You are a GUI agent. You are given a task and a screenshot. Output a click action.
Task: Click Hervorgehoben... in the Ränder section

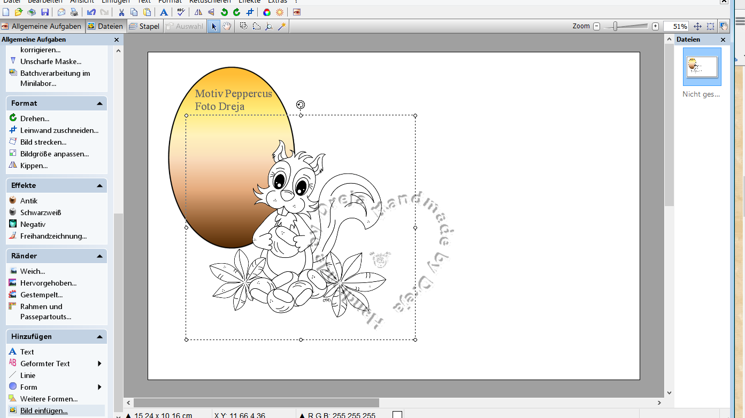pyautogui.click(x=48, y=283)
